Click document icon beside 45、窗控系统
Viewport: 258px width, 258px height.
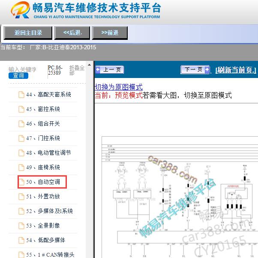tap(21, 109)
